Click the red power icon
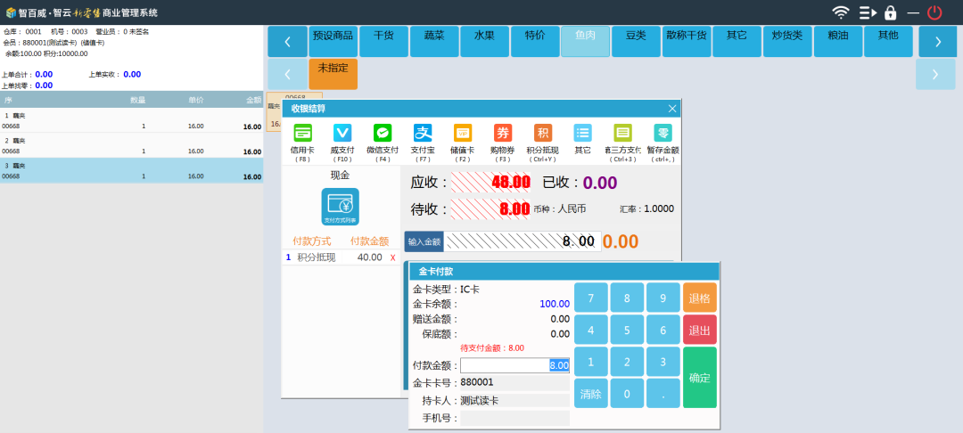The height and width of the screenshot is (433, 963). [934, 12]
